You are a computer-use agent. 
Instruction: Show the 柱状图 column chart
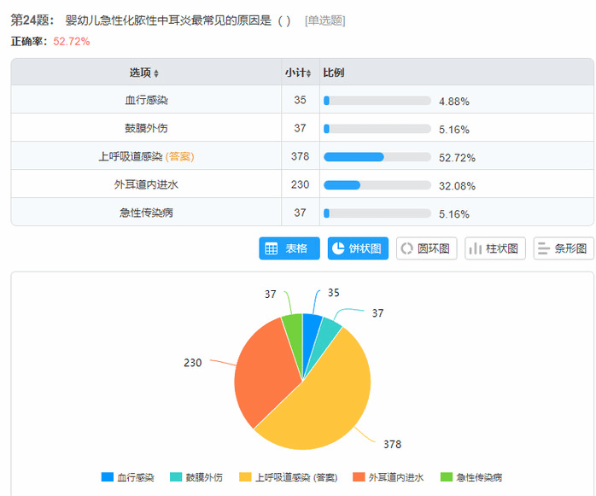click(495, 248)
